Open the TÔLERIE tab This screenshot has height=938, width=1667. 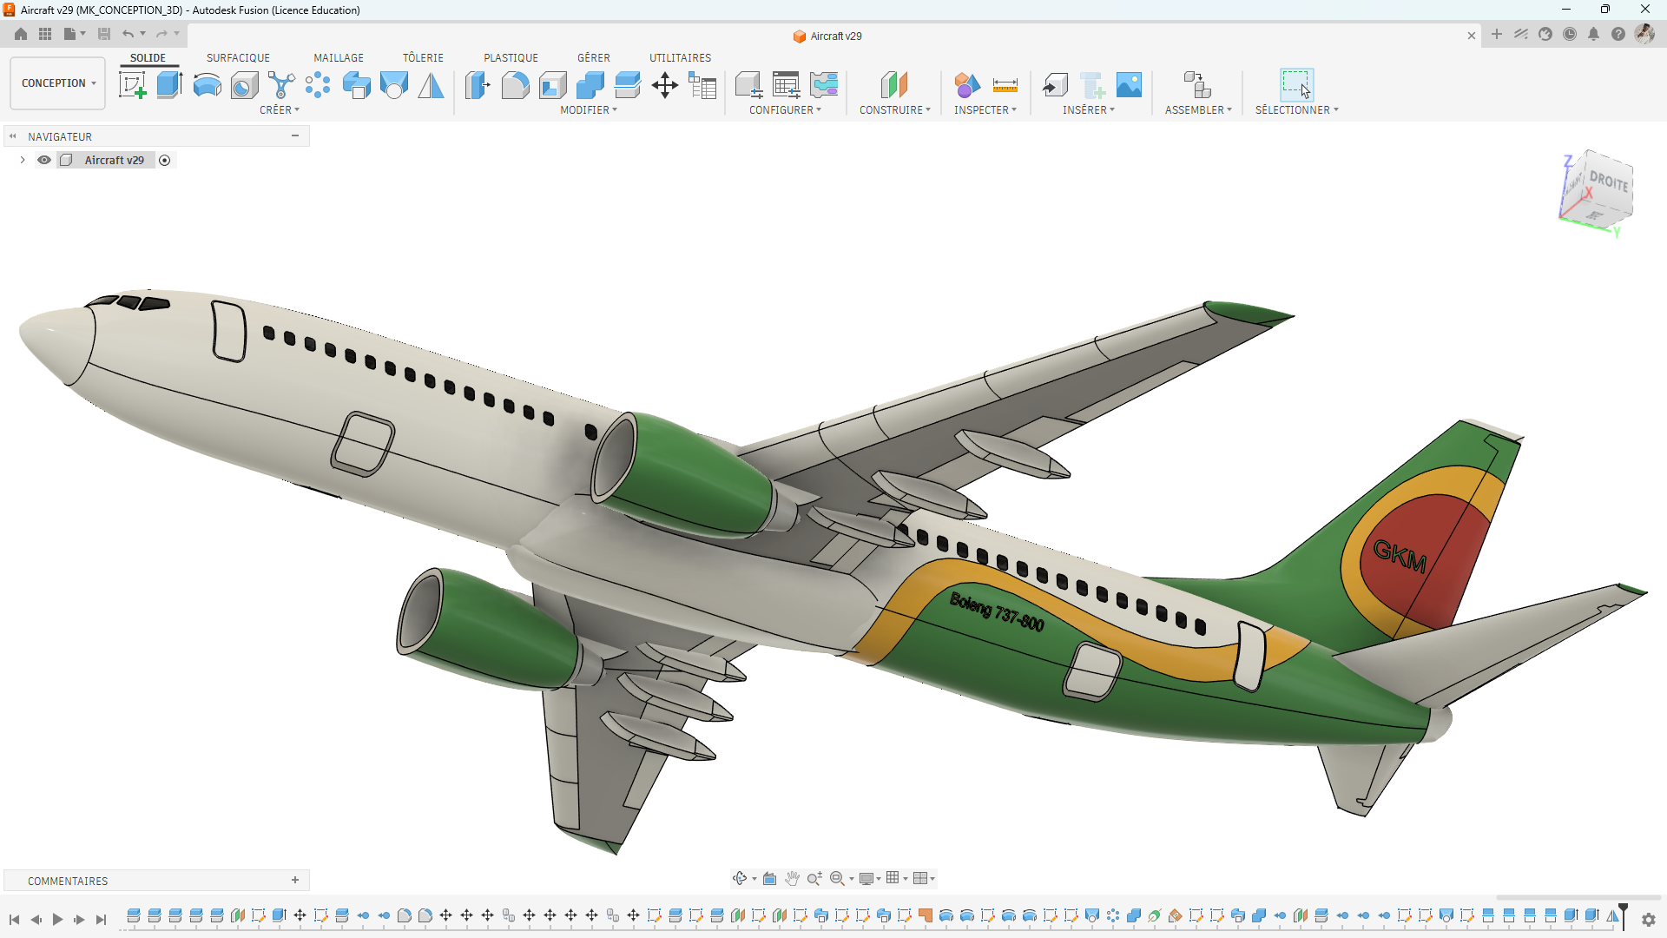point(423,58)
